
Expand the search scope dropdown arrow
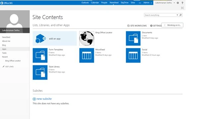(x=177, y=15)
